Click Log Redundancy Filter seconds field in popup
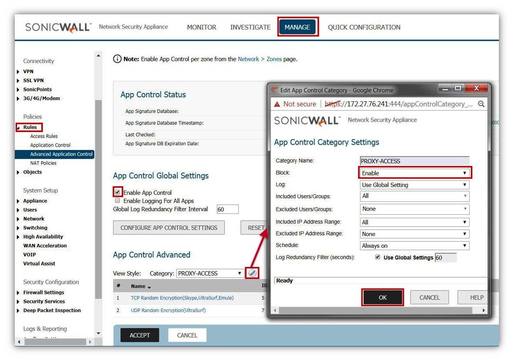The width and height of the screenshot is (515, 359). pos(446,258)
